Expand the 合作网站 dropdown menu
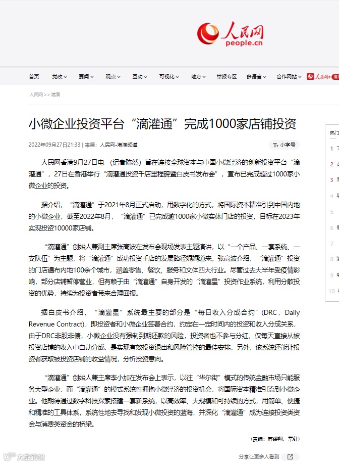339x464 pixels. coord(289,77)
